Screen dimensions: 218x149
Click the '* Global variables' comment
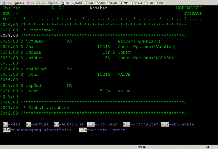46,108
